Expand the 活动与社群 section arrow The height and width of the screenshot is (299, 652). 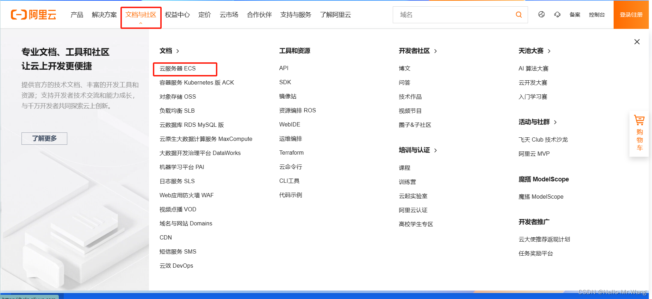[x=555, y=122]
